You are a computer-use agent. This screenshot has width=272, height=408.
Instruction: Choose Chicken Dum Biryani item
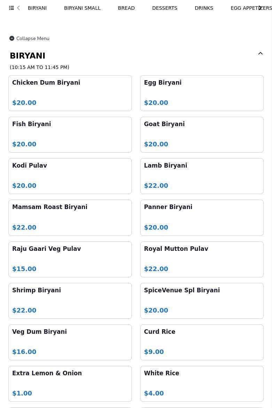70,93
